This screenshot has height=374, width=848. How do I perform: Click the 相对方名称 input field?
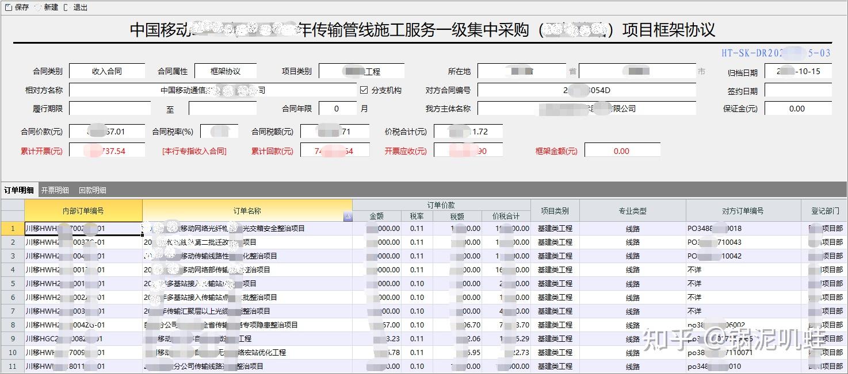pos(213,90)
